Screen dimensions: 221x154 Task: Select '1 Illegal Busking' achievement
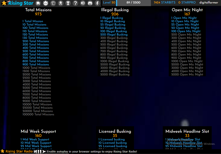[x=112, y=18]
